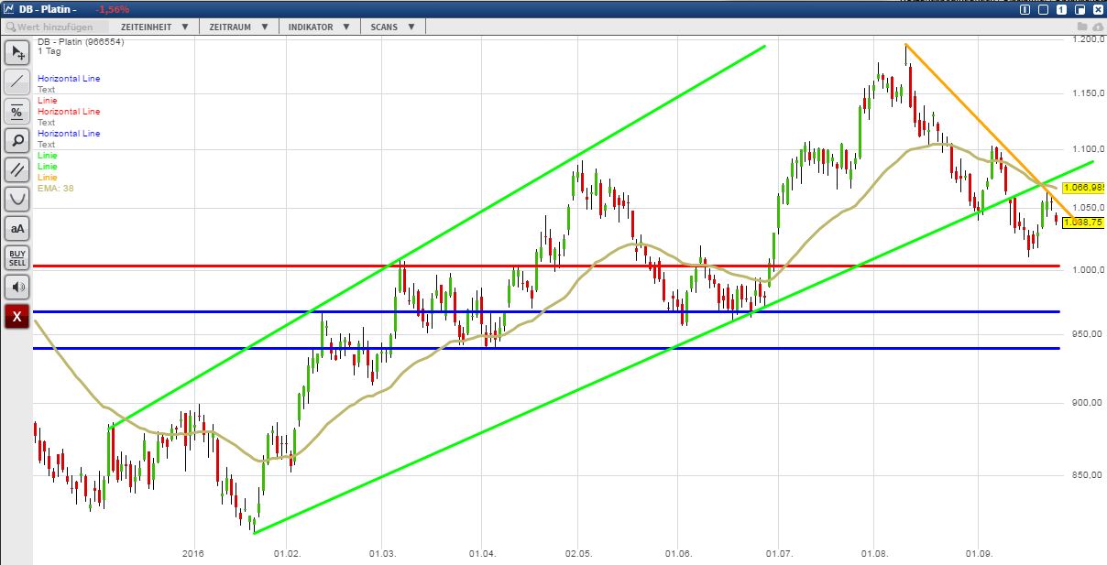Viewport: 1107px width, 565px height.
Task: Select the cursor/move tool
Action: tap(16, 53)
